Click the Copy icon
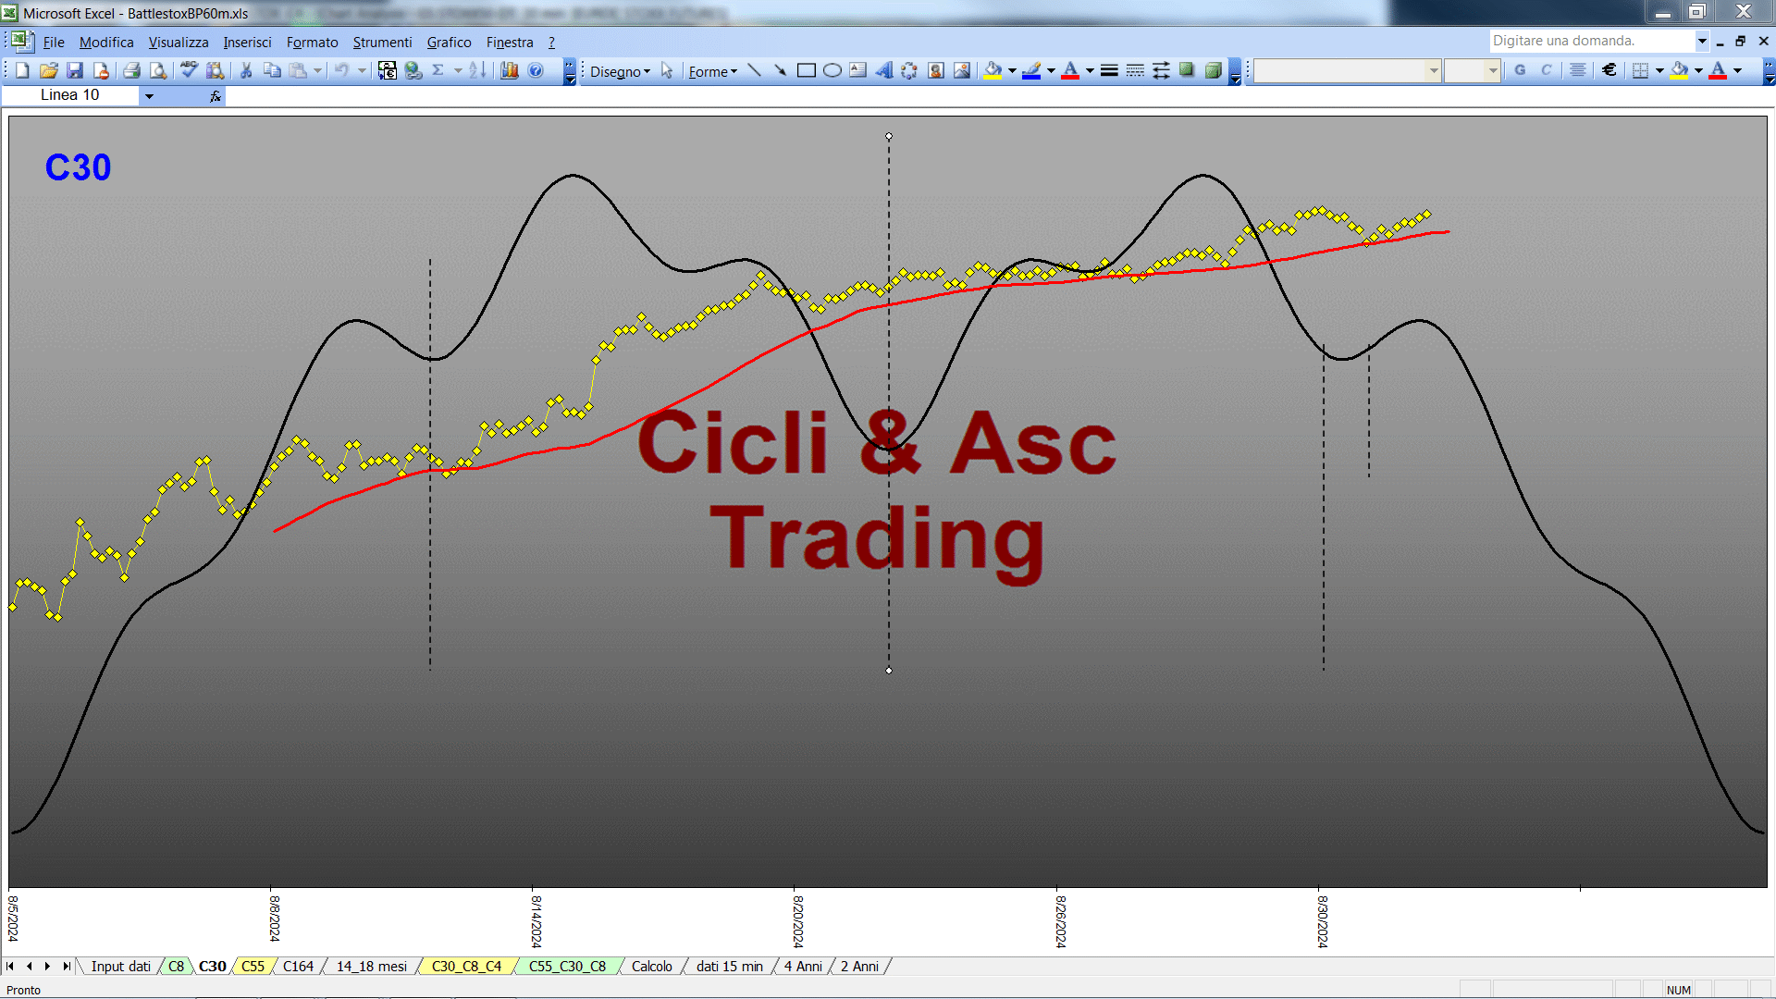 point(272,71)
